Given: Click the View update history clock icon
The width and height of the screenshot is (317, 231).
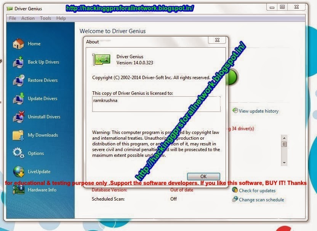Looking at the screenshot, I should (x=235, y=110).
